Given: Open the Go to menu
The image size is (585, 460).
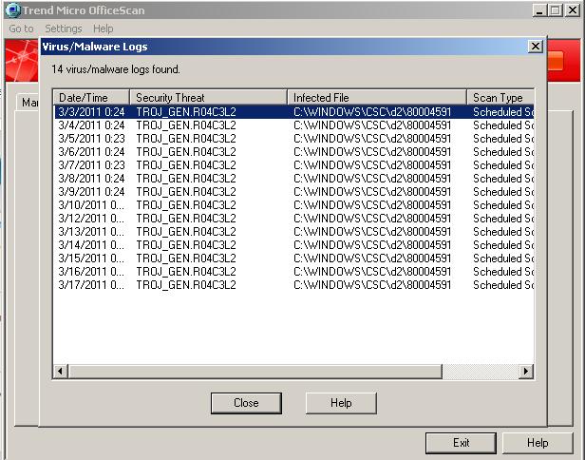Looking at the screenshot, I should click(x=21, y=29).
